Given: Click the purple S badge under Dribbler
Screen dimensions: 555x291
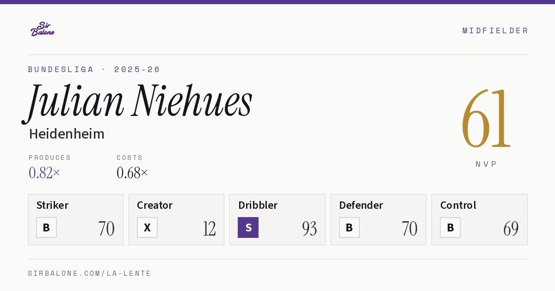Looking at the screenshot, I should click(x=248, y=227).
